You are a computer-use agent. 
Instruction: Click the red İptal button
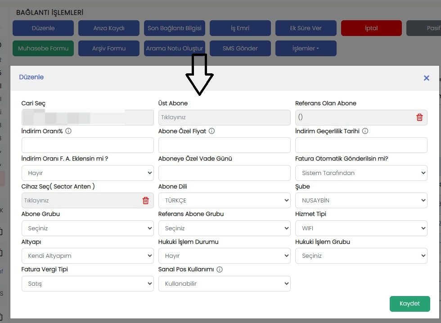click(371, 28)
